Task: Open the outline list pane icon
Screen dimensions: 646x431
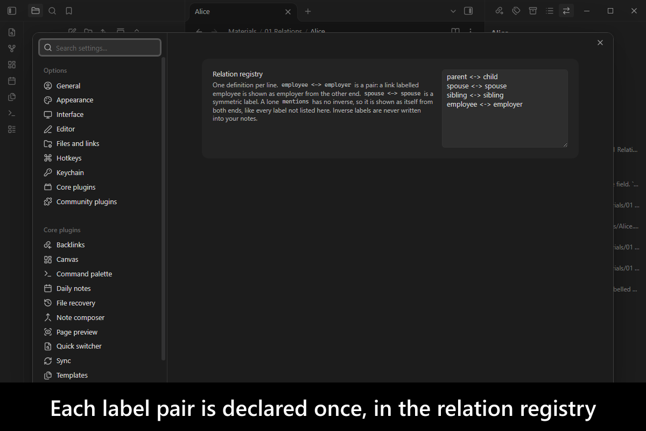Action: pyautogui.click(x=550, y=11)
